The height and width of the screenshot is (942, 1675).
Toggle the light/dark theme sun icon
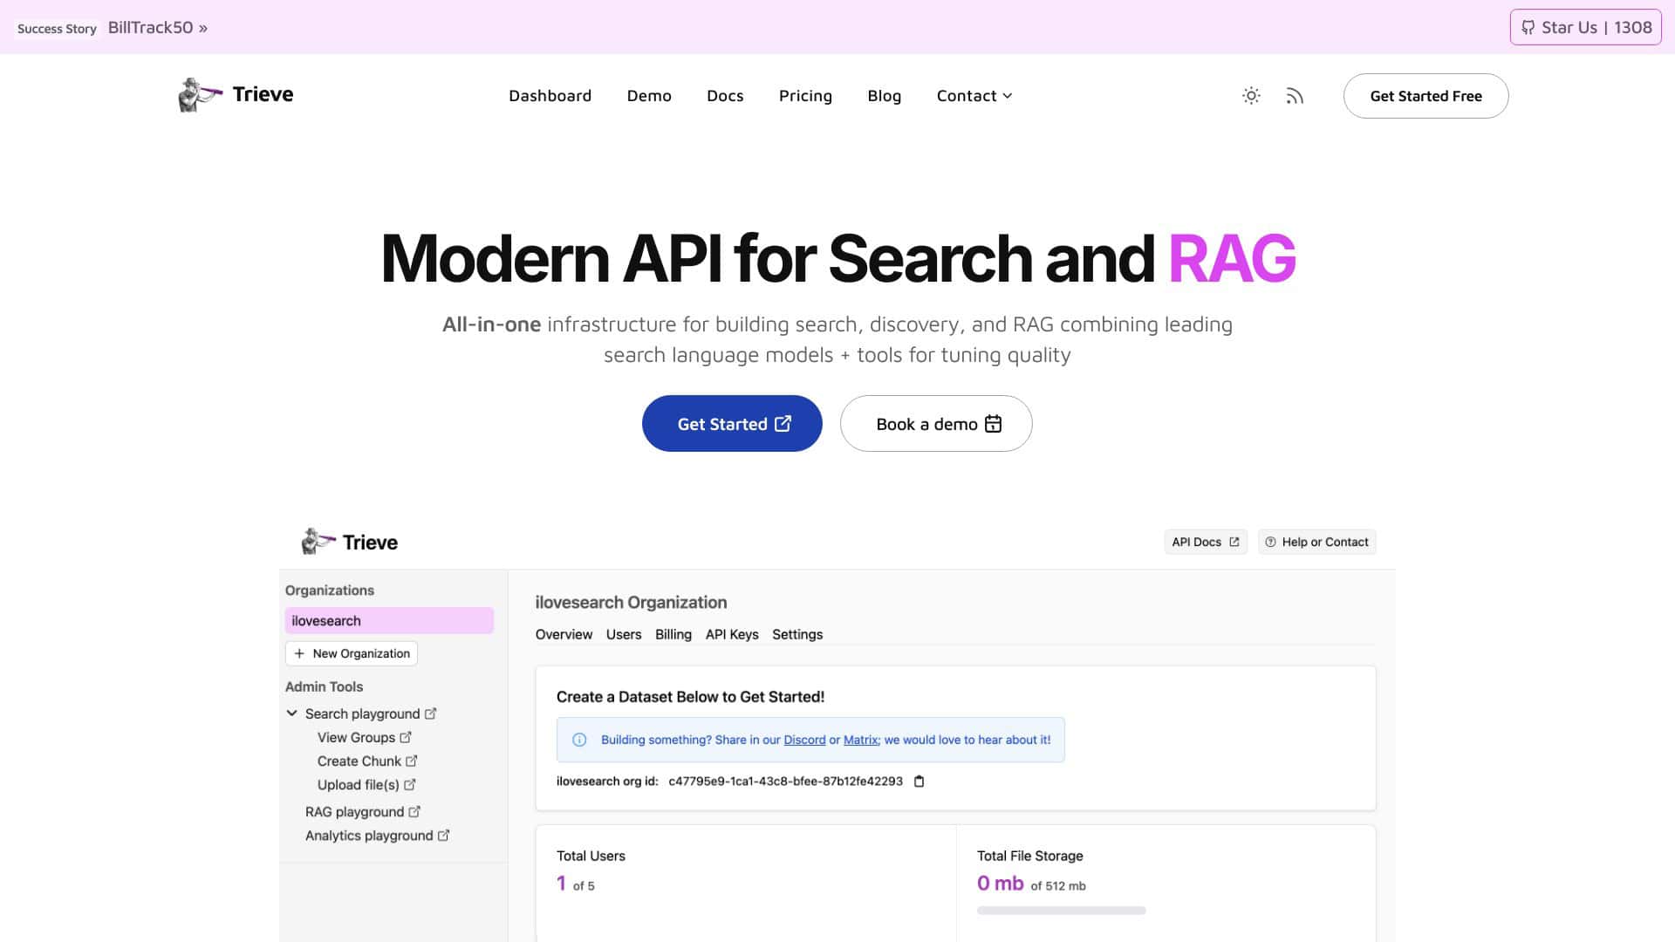tap(1251, 96)
